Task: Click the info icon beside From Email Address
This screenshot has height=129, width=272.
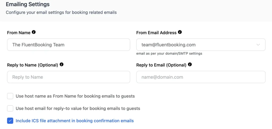Action: click(x=180, y=32)
